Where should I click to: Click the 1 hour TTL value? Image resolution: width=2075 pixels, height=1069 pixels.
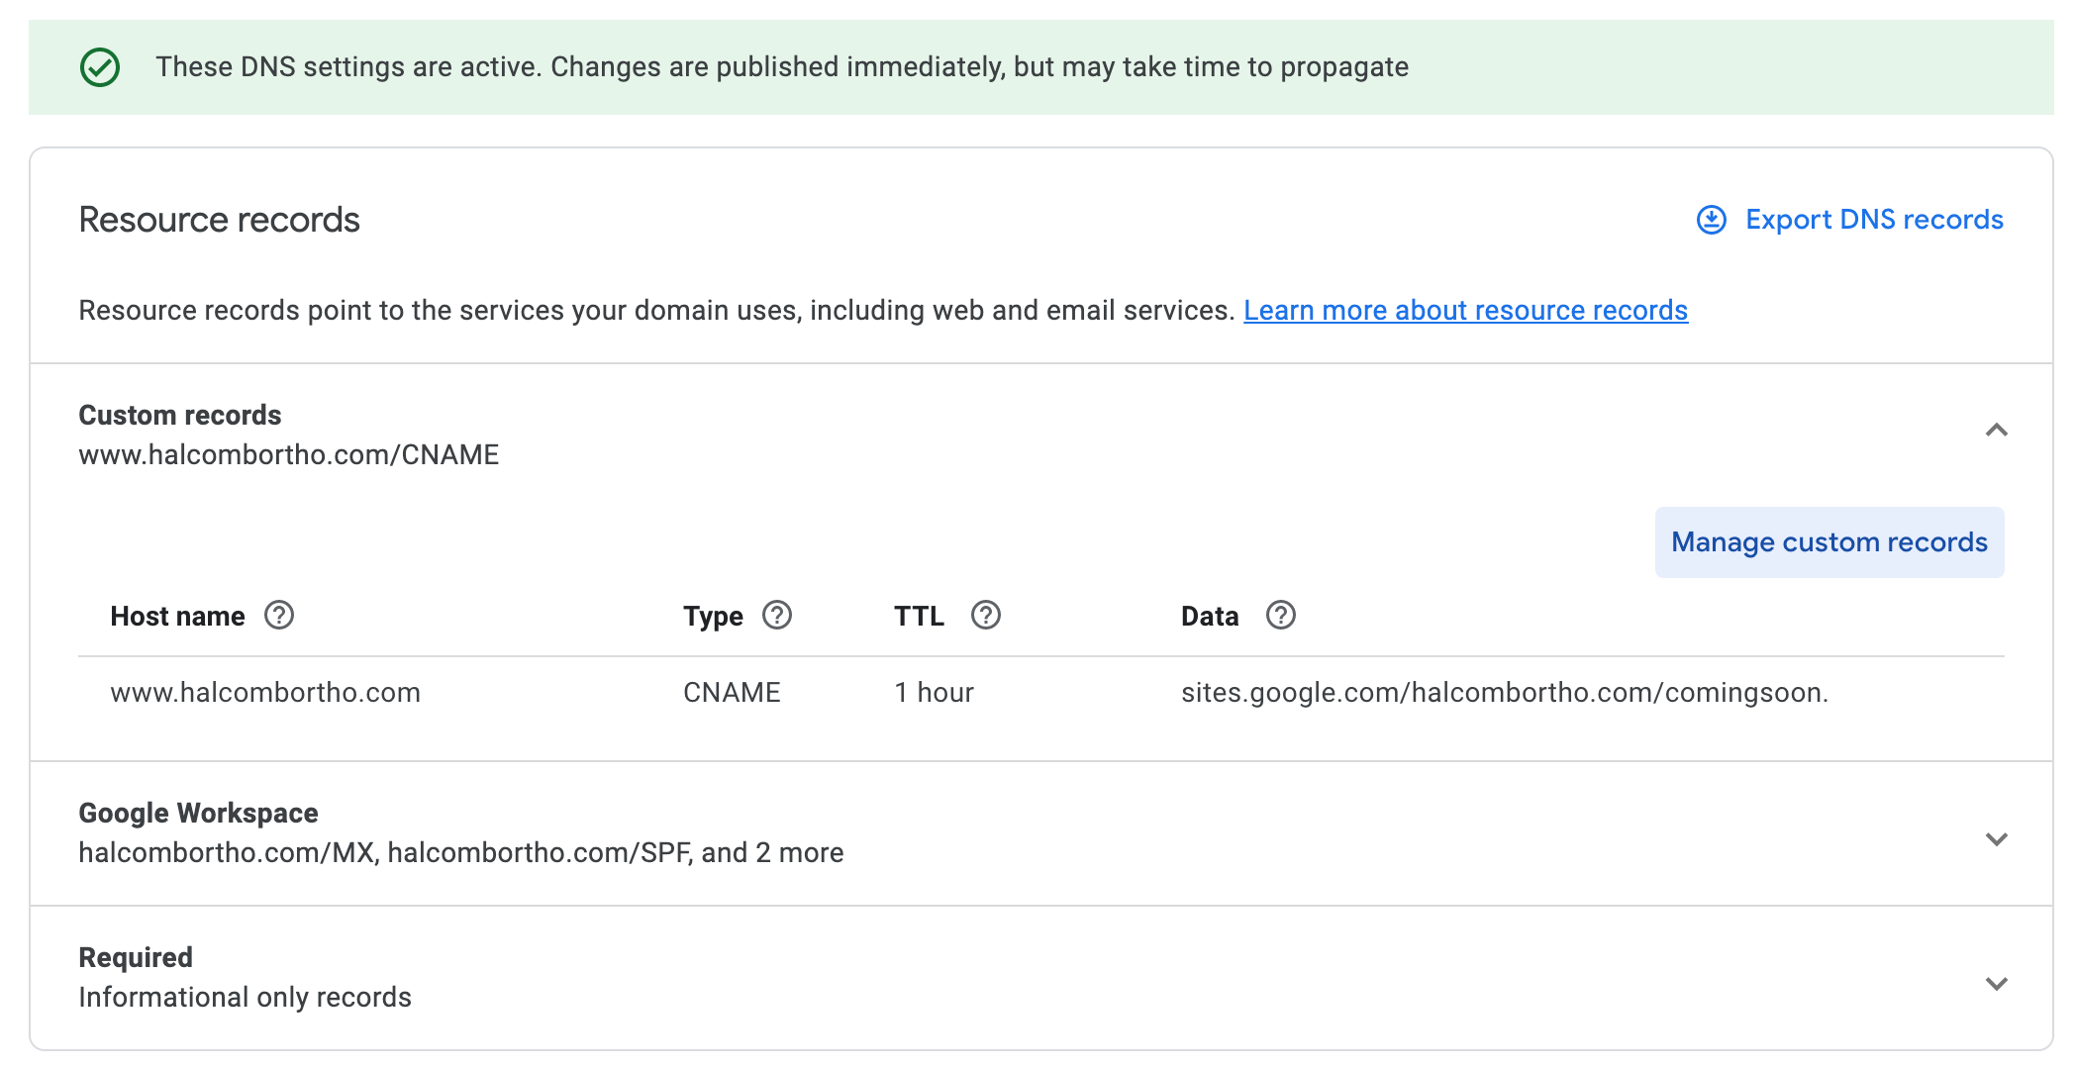pos(934,693)
